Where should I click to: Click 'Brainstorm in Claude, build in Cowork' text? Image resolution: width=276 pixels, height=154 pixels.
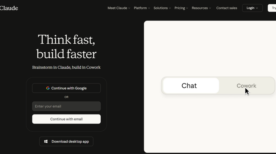(x=66, y=67)
